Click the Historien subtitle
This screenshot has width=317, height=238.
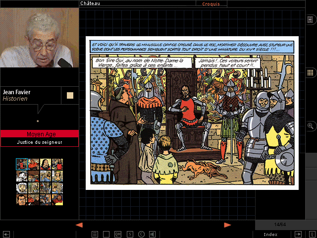(x=15, y=99)
